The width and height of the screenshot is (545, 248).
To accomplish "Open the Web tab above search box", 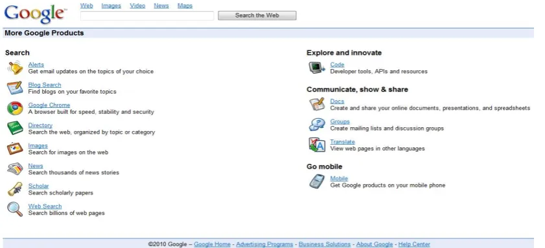I will pos(87,6).
